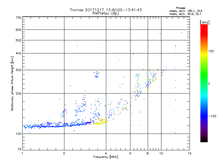Click the y-axis '75' tick label
Viewport: 223px width, 167px height.
pyautogui.click(x=20, y=149)
